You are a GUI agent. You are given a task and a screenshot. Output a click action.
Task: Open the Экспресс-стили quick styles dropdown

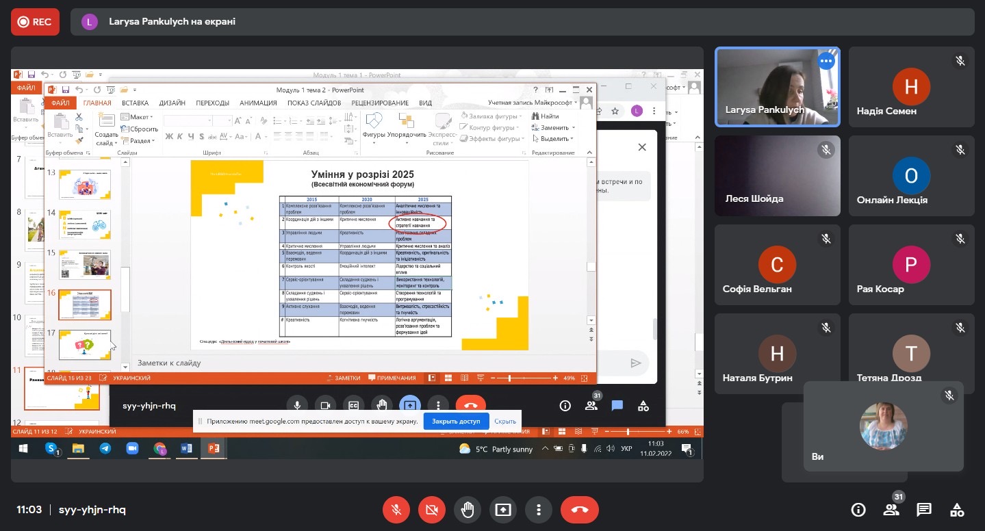pyautogui.click(x=442, y=129)
